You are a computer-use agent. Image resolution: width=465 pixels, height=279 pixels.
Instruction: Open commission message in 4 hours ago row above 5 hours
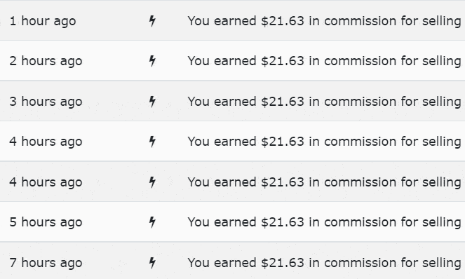(x=325, y=182)
